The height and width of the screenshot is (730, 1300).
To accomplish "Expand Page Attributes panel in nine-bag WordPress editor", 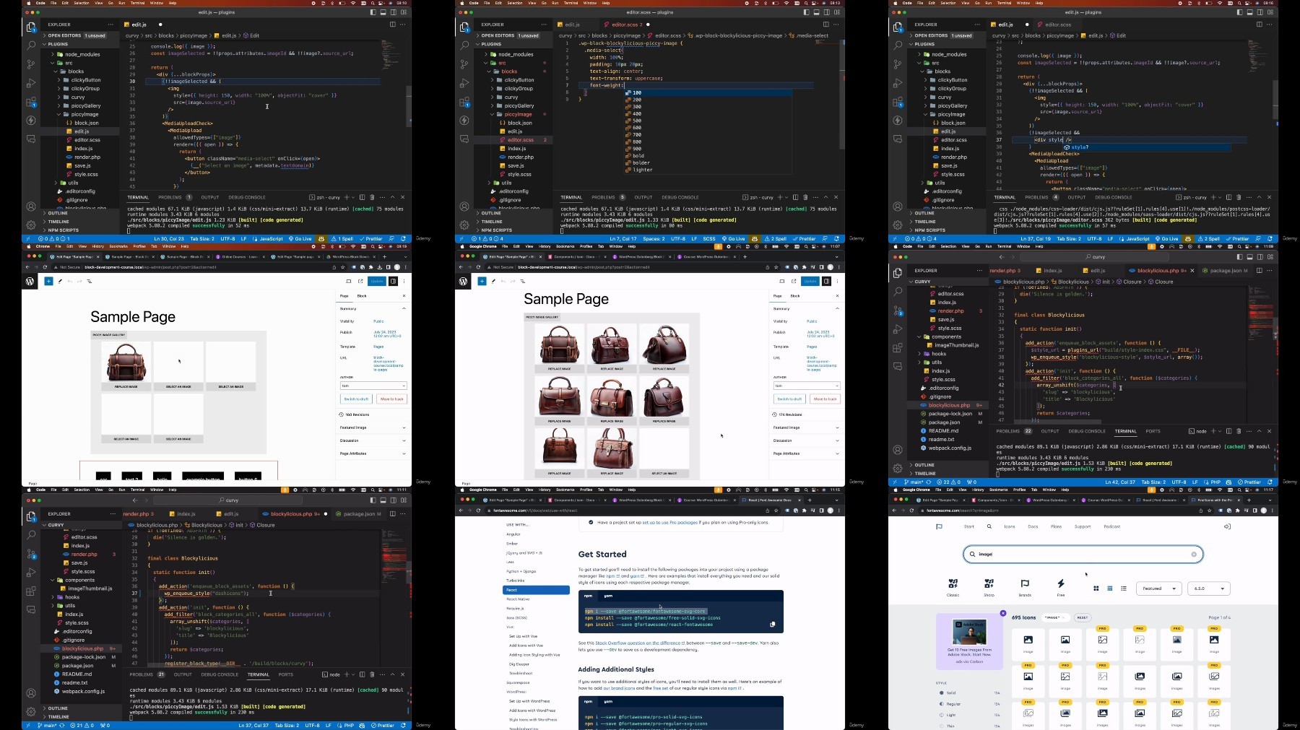I will pos(806,453).
